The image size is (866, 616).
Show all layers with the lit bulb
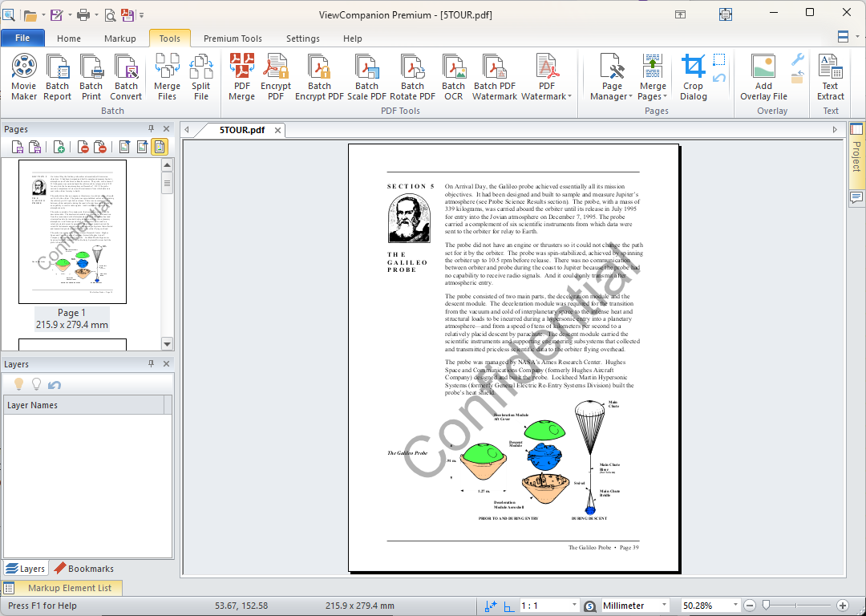18,383
